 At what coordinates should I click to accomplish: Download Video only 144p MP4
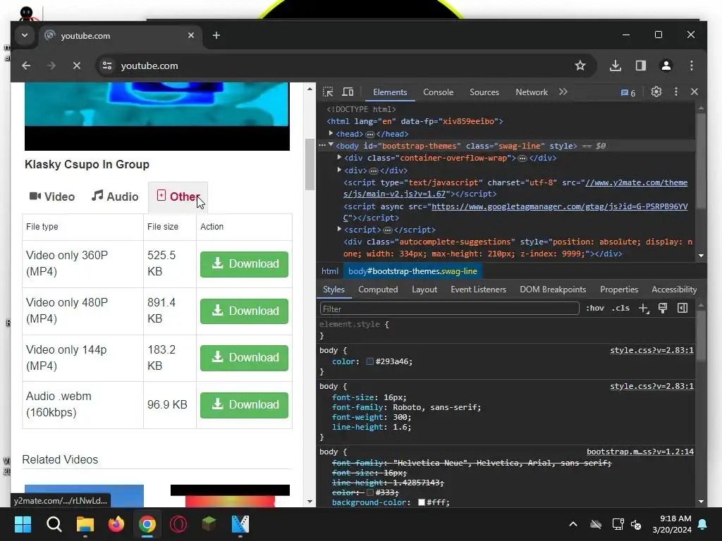[x=244, y=358]
